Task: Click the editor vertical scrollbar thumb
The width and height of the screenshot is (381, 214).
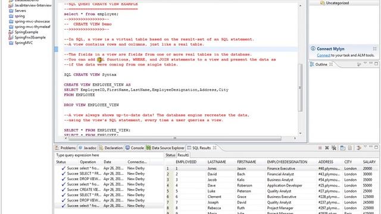Action: tap(300, 87)
